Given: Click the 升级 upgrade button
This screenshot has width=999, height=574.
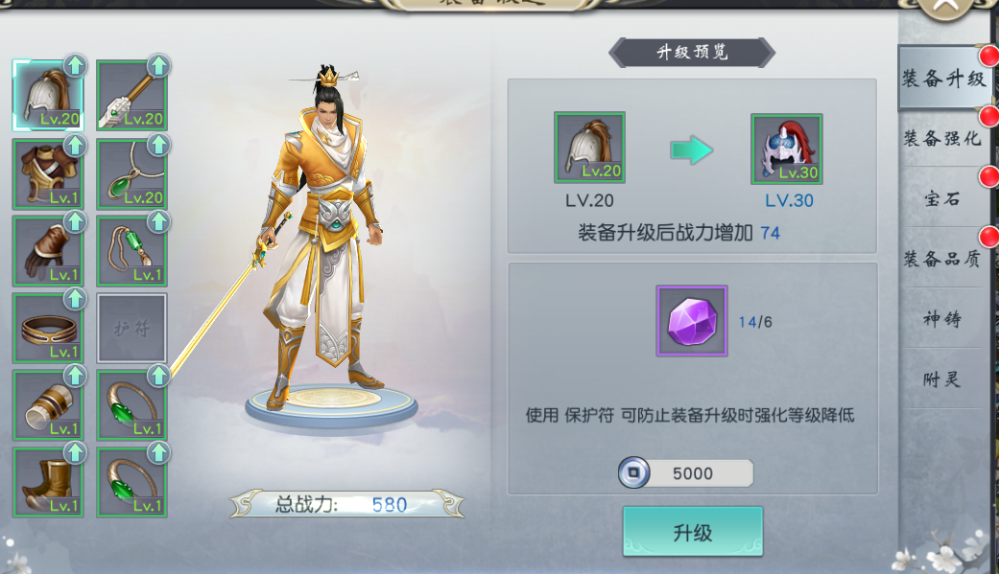Looking at the screenshot, I should tap(693, 532).
